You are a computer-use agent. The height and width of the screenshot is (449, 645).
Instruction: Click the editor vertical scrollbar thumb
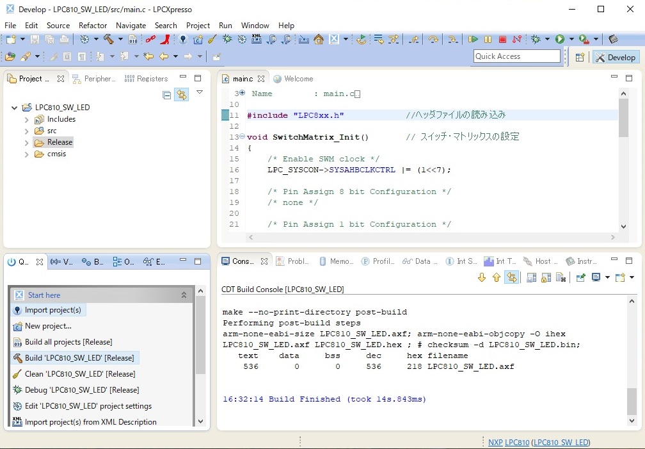click(623, 118)
